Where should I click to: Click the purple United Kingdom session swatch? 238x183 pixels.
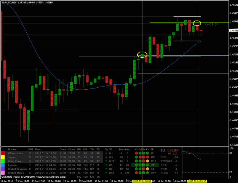3,169
